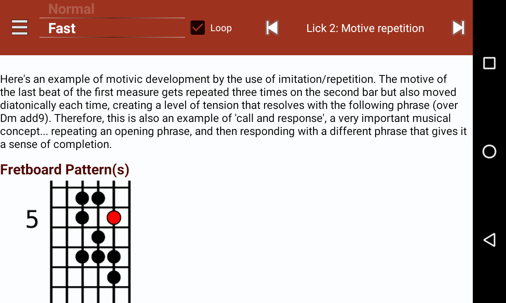The width and height of the screenshot is (506, 303).
Task: Select the Fast speed option
Action: click(62, 28)
